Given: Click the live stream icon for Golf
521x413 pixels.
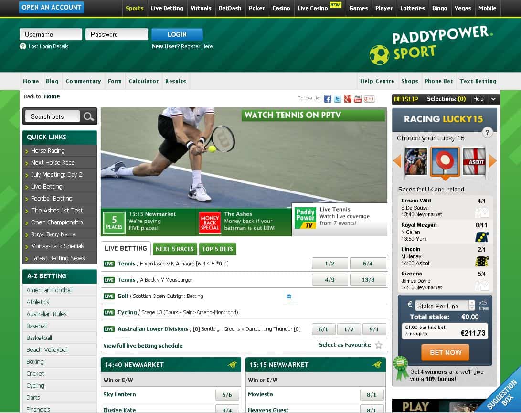Looking at the screenshot, I should coord(289,296).
